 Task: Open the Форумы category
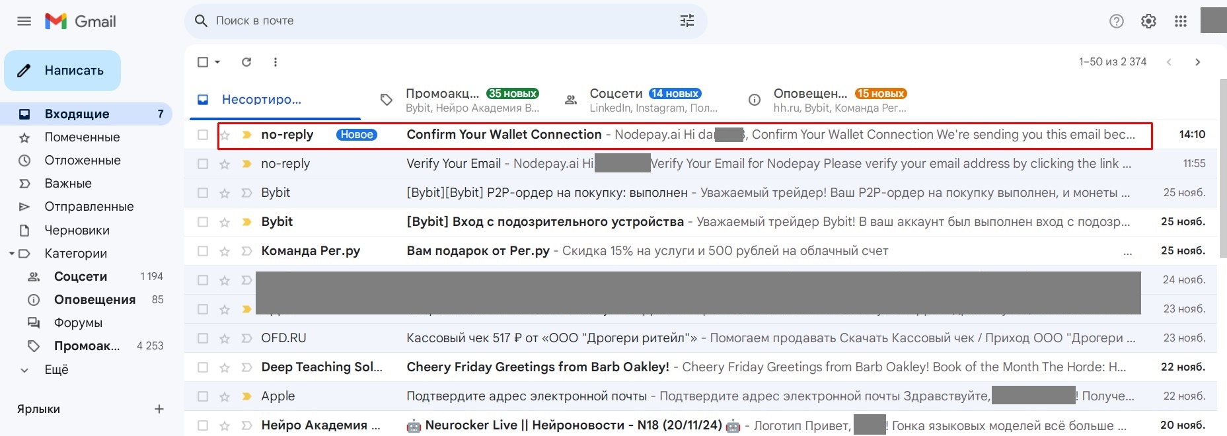click(x=86, y=323)
